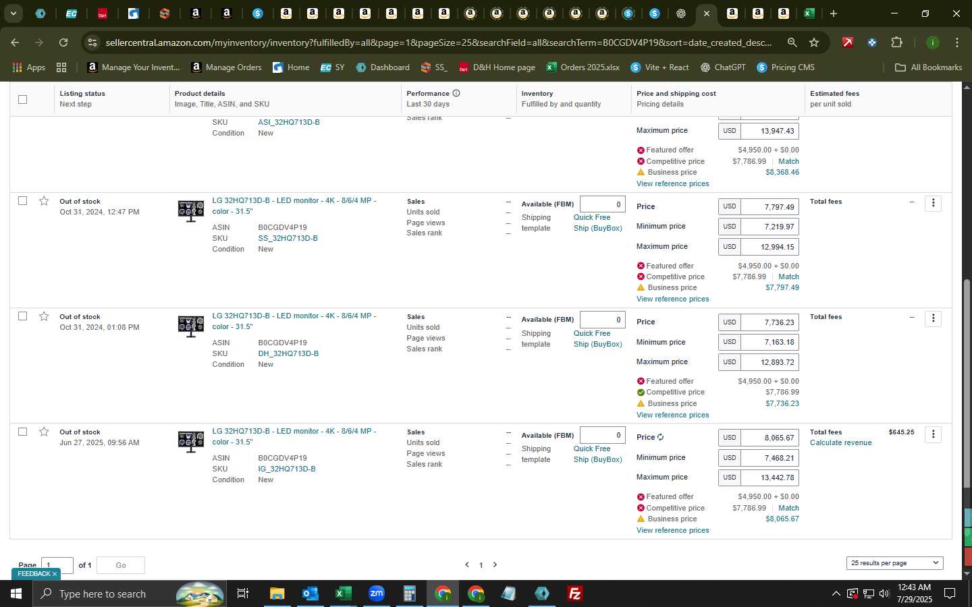Launch File Explorer from the taskbar

pyautogui.click(x=277, y=594)
